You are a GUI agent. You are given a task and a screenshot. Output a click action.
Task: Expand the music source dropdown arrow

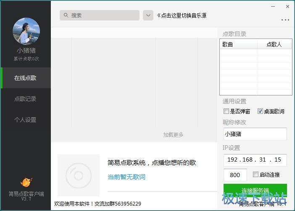pyautogui.click(x=148, y=15)
